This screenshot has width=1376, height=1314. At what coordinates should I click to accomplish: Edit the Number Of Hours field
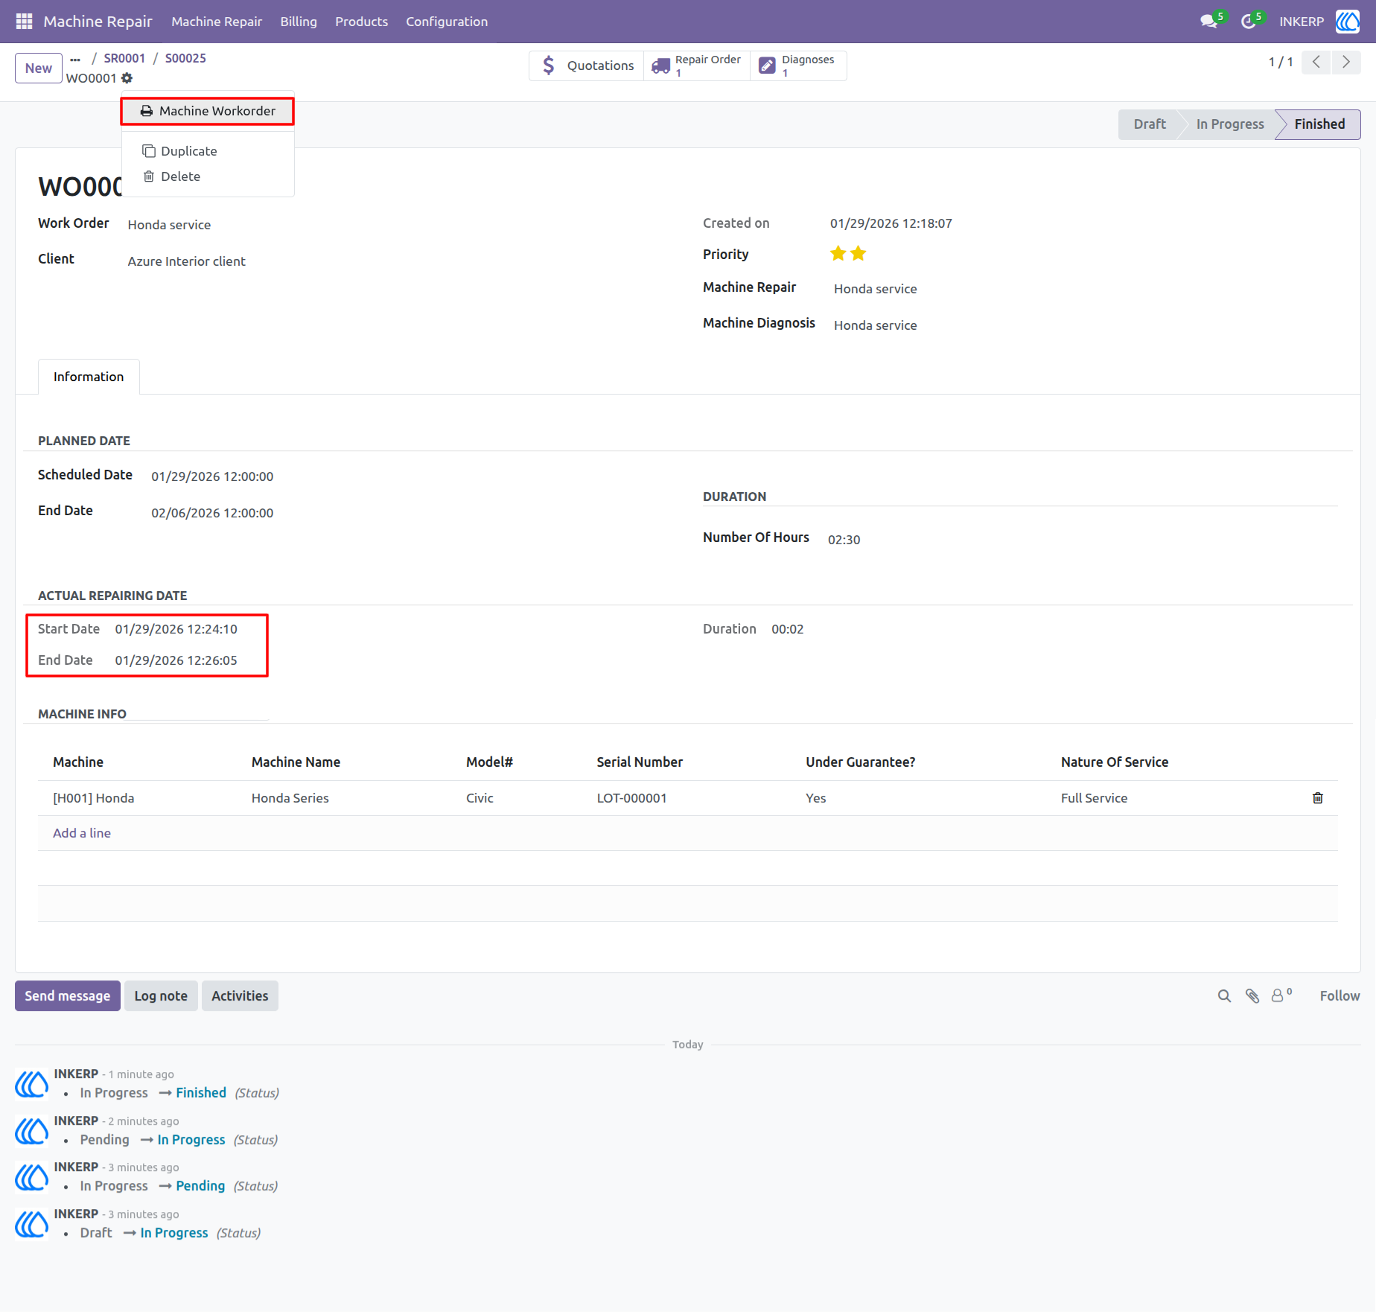tap(844, 540)
